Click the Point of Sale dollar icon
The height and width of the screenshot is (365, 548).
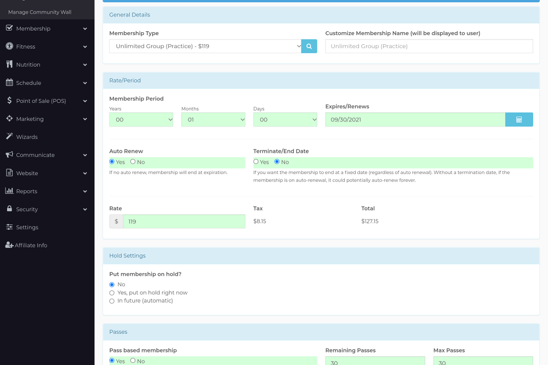(9, 101)
